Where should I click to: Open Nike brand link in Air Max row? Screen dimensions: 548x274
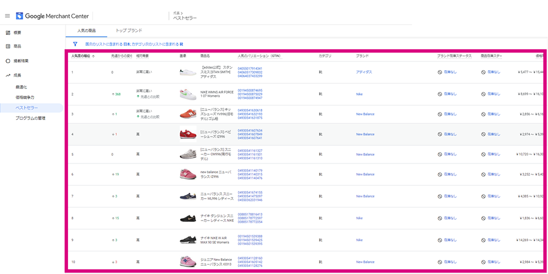[359, 240]
